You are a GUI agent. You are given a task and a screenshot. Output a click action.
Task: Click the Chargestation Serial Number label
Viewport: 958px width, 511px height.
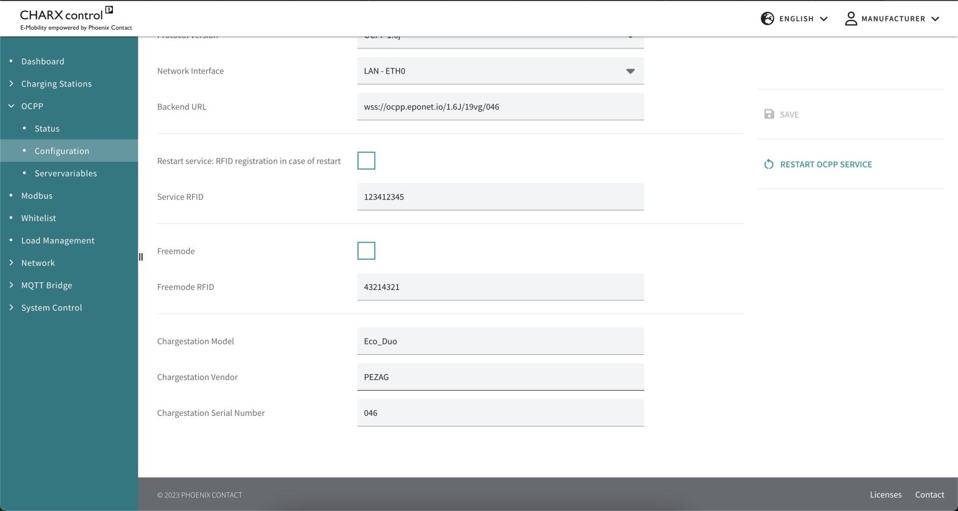pyautogui.click(x=211, y=412)
